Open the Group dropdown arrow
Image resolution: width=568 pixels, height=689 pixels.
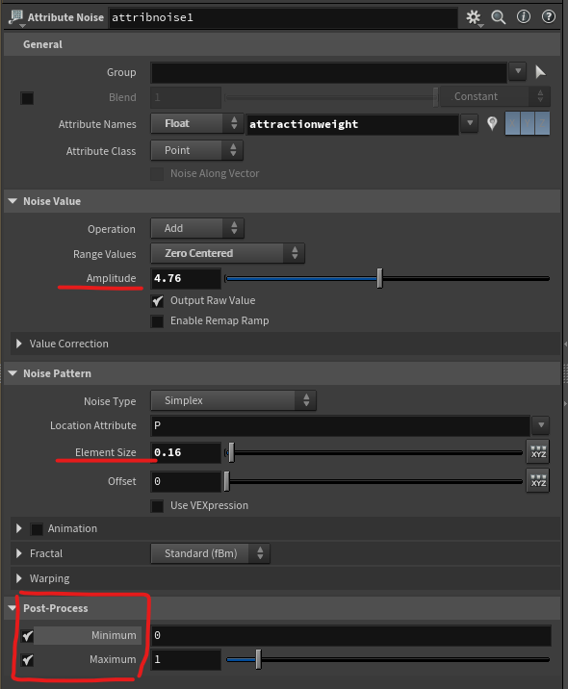tap(518, 71)
